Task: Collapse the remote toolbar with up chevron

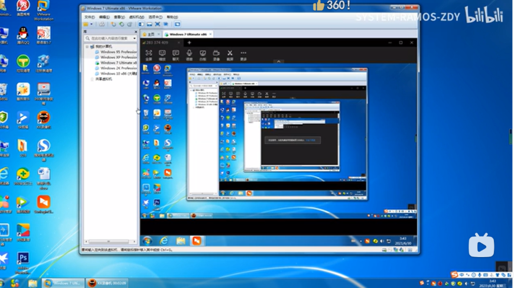Action: (x=278, y=61)
